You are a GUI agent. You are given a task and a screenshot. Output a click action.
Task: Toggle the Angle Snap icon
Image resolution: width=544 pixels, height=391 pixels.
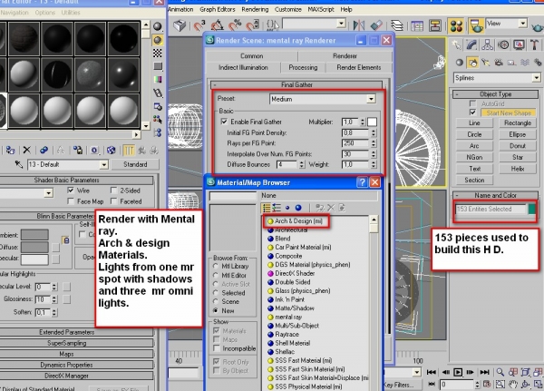[218, 25]
